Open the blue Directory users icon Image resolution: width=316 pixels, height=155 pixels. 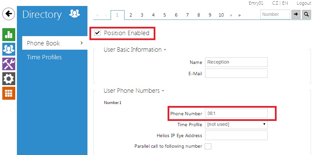click(x=9, y=49)
